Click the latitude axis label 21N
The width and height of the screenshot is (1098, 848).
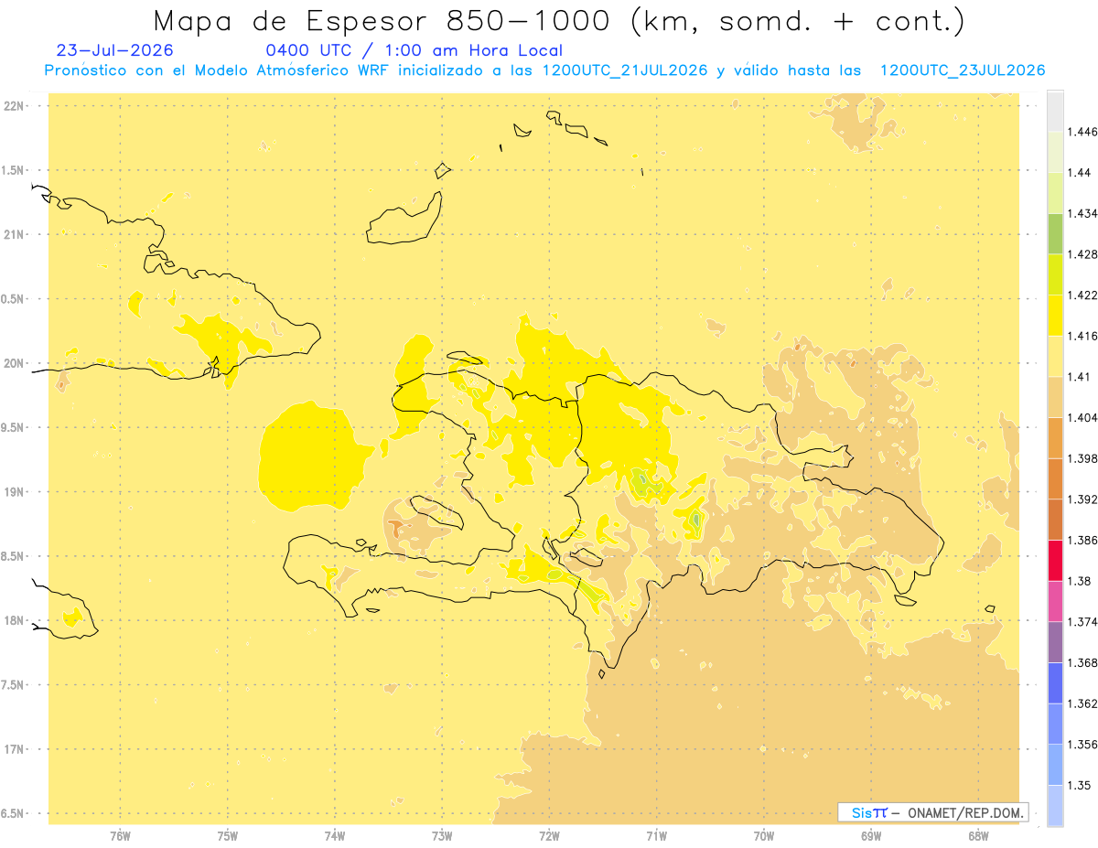[x=16, y=235]
